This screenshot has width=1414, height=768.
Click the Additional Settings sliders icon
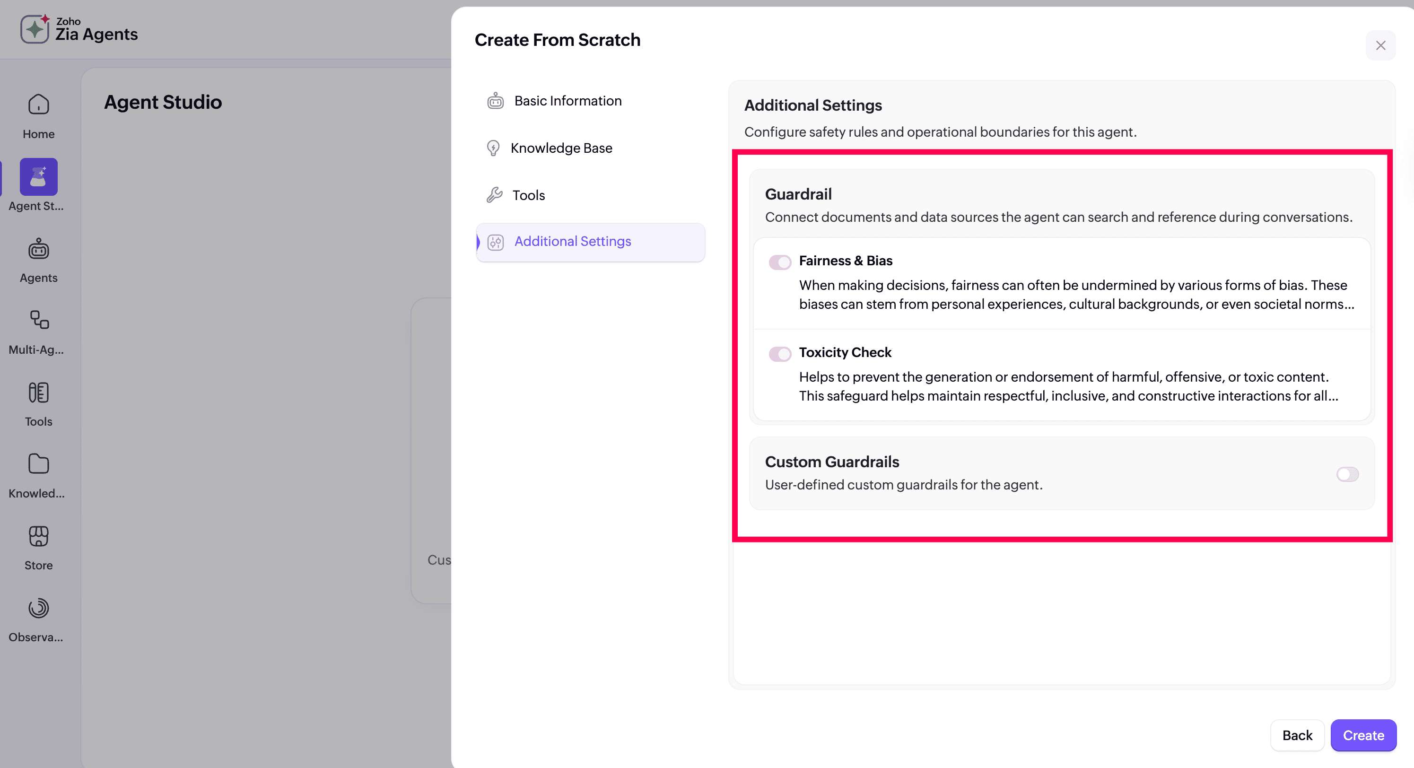(x=495, y=242)
